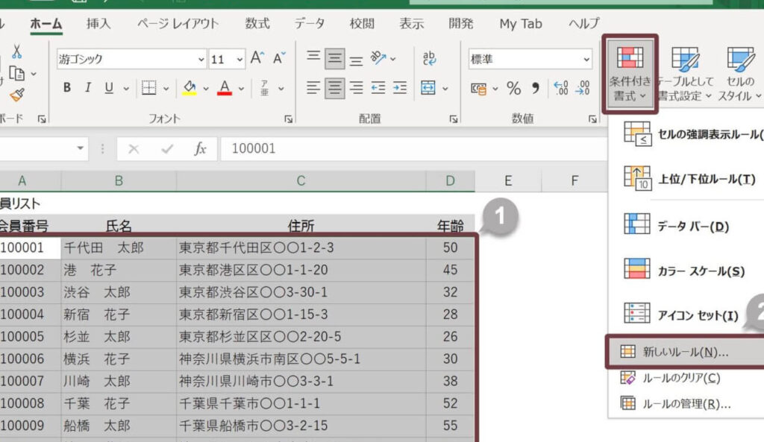The height and width of the screenshot is (442, 764).
Task: Click the increase indent icon
Action: pos(400,88)
